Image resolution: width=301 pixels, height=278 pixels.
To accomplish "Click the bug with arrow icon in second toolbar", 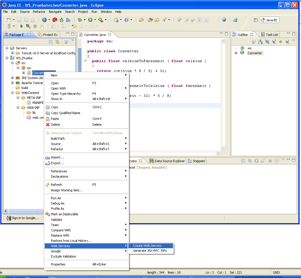I will (x=28, y=26).
